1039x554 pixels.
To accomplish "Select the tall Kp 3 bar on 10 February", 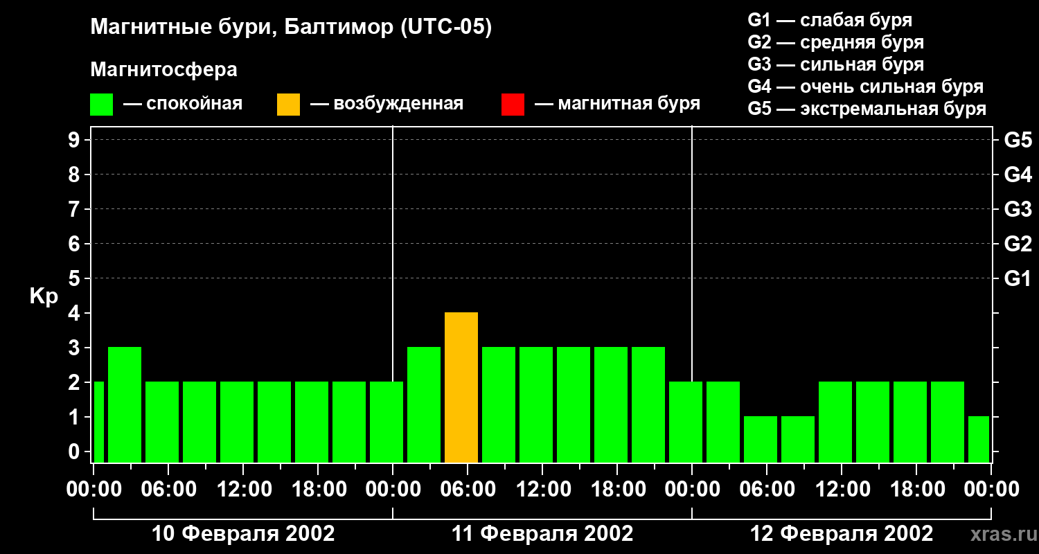I will point(125,405).
